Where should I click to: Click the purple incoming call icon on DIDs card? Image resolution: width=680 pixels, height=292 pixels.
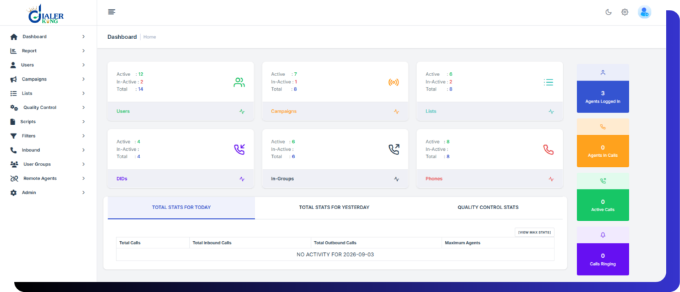pyautogui.click(x=239, y=150)
